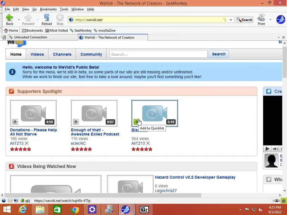287x215 pixels.
Task: Open 7-Zip from the taskbar
Action: tap(144, 209)
